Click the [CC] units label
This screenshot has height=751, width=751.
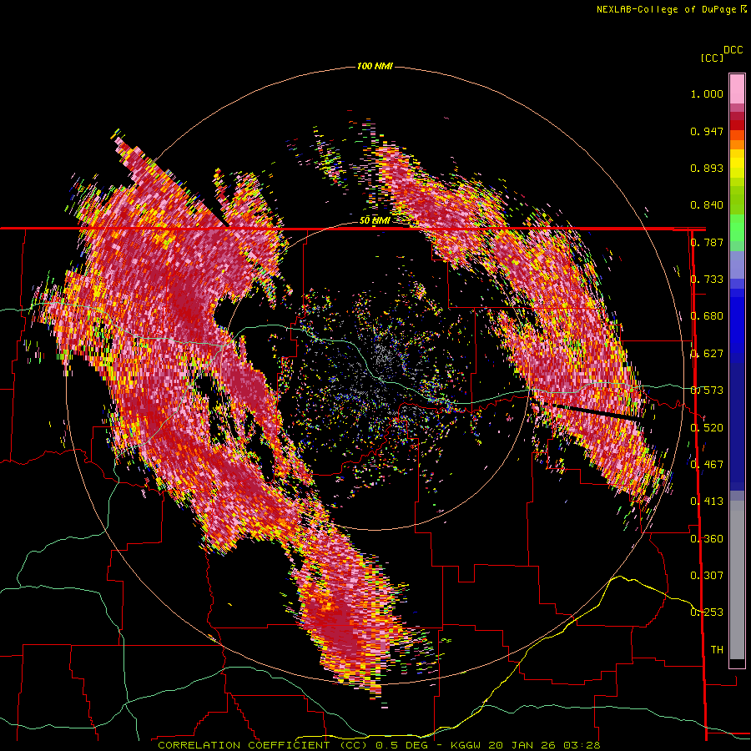tap(713, 58)
